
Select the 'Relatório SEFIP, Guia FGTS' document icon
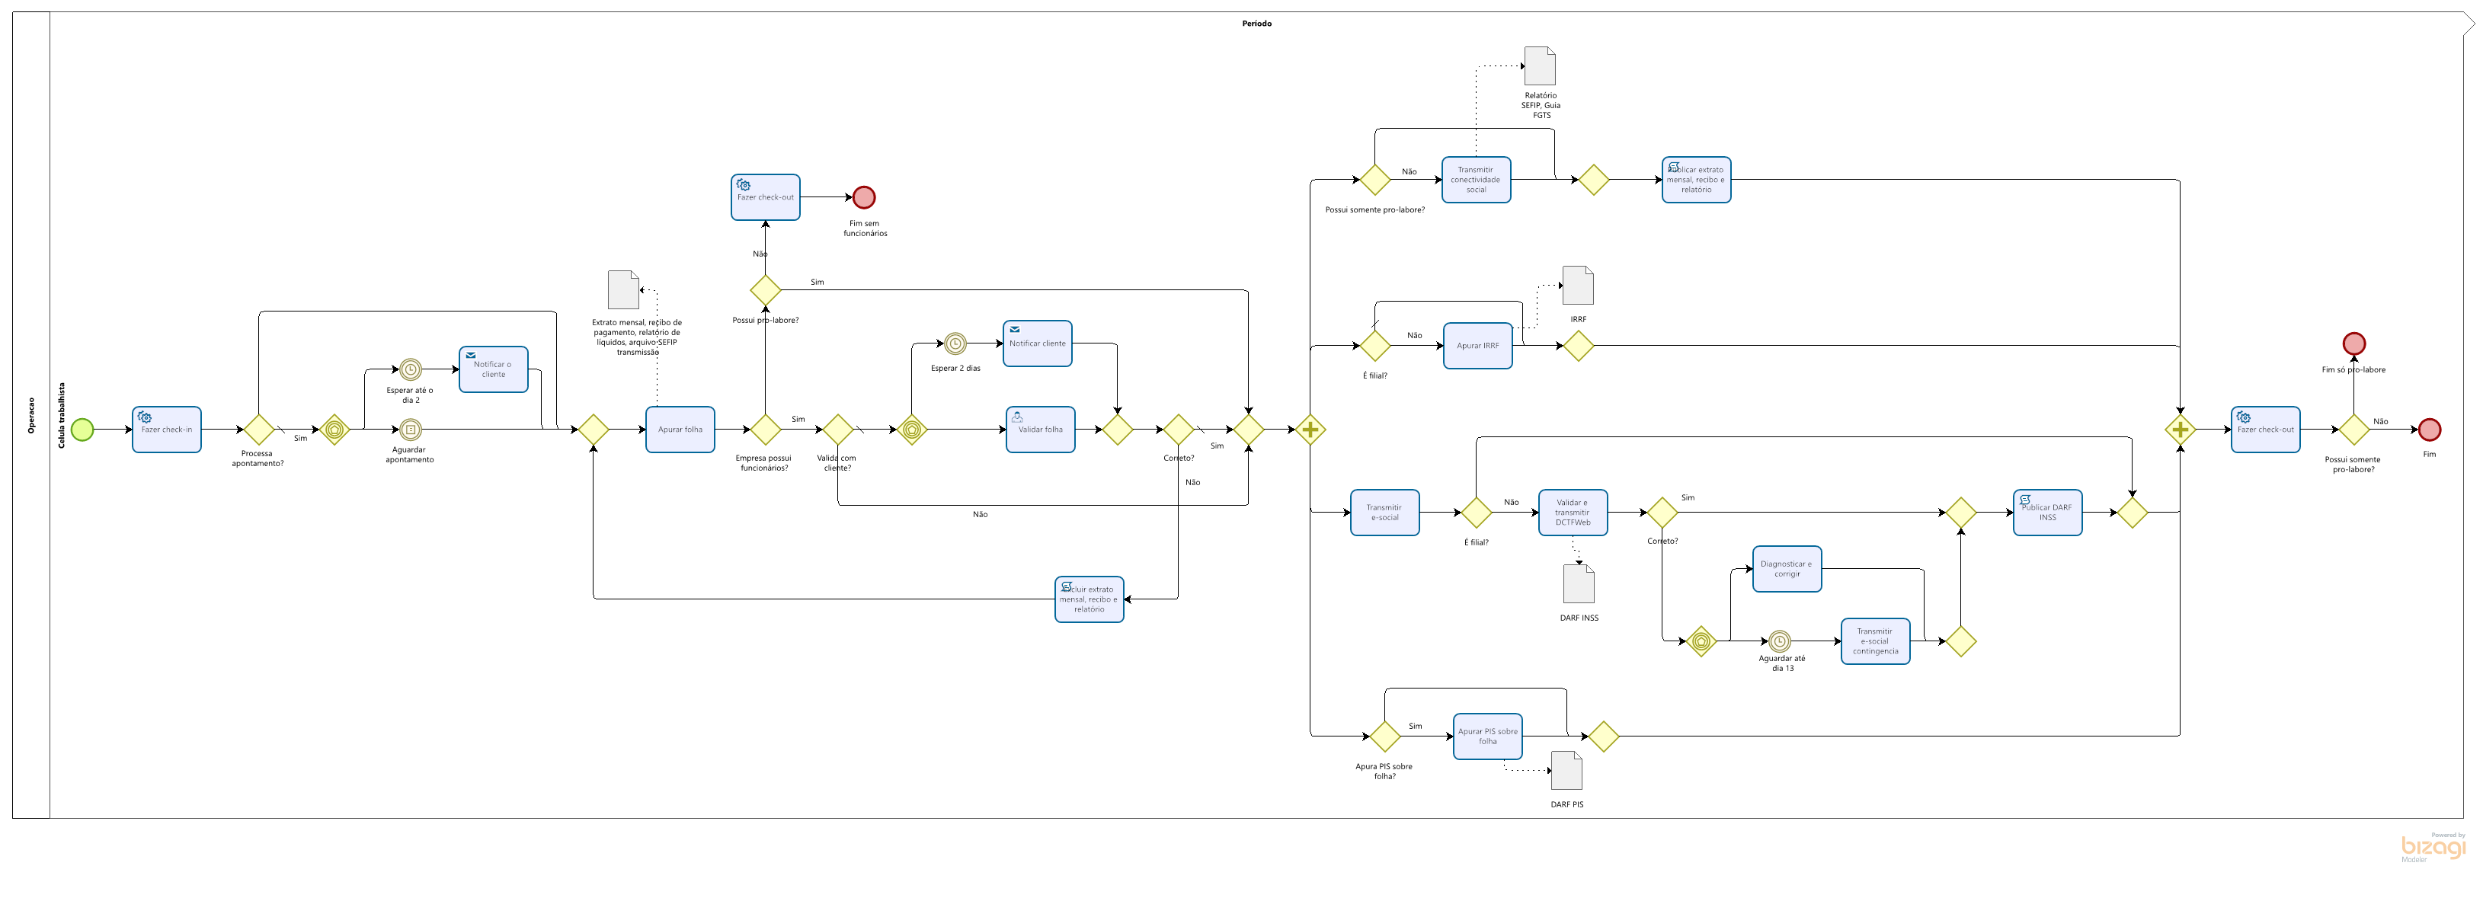click(x=1541, y=66)
